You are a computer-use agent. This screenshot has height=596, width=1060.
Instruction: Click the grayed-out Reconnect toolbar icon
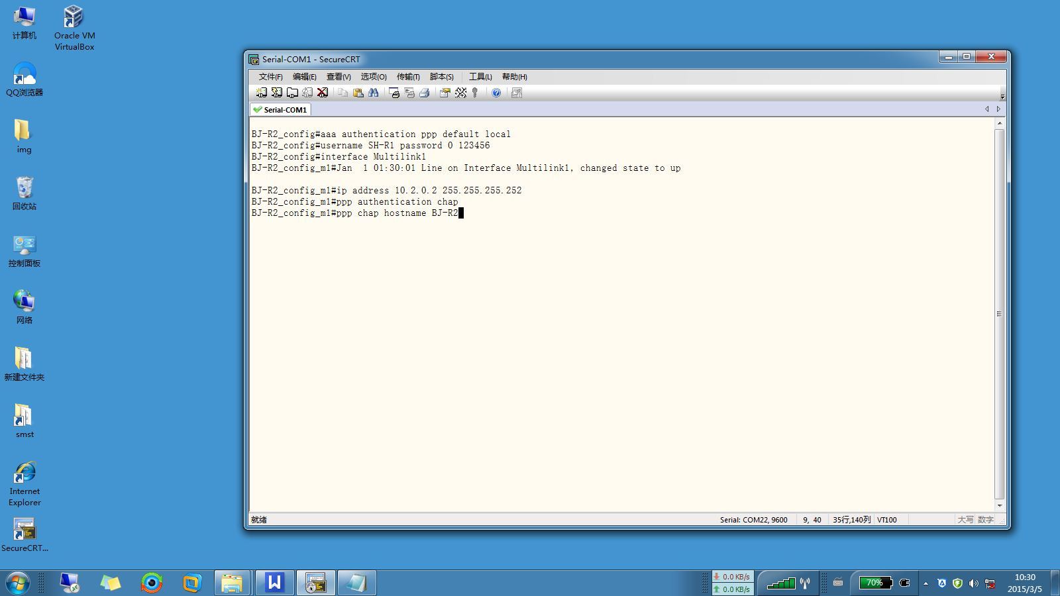[307, 93]
